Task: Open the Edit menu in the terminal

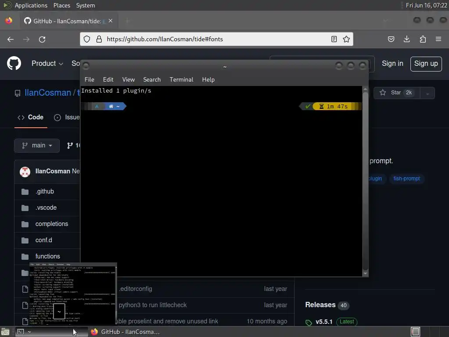Action: pyautogui.click(x=108, y=80)
